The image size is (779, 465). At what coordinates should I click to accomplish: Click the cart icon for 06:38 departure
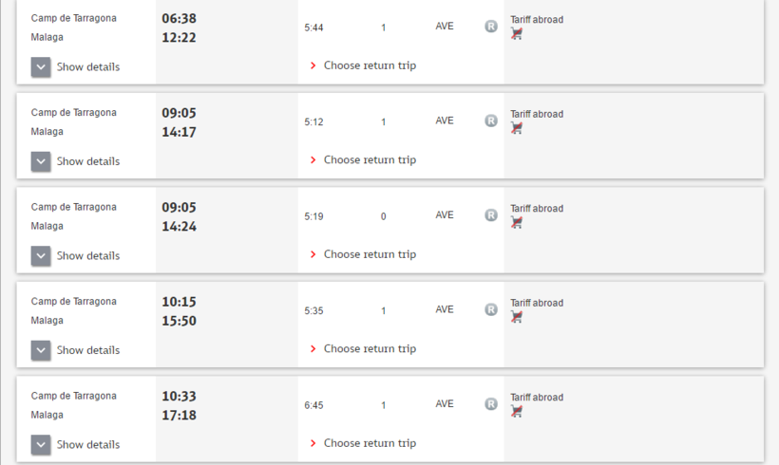(x=517, y=34)
